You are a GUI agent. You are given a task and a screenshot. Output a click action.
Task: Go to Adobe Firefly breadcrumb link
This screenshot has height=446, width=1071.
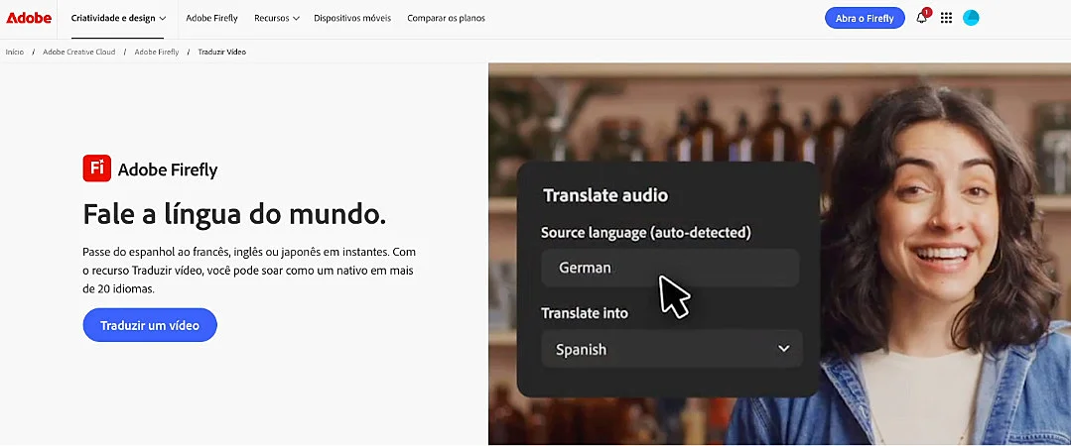point(157,52)
